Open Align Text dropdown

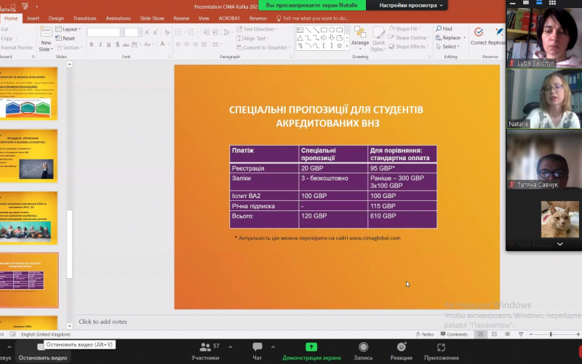[252, 39]
